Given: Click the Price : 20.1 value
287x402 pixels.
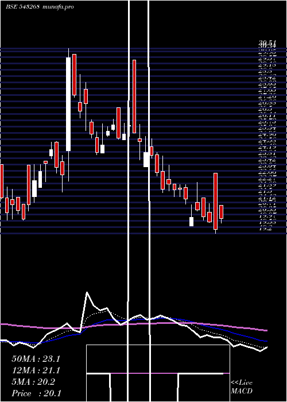Looking at the screenshot, I should [36, 393].
